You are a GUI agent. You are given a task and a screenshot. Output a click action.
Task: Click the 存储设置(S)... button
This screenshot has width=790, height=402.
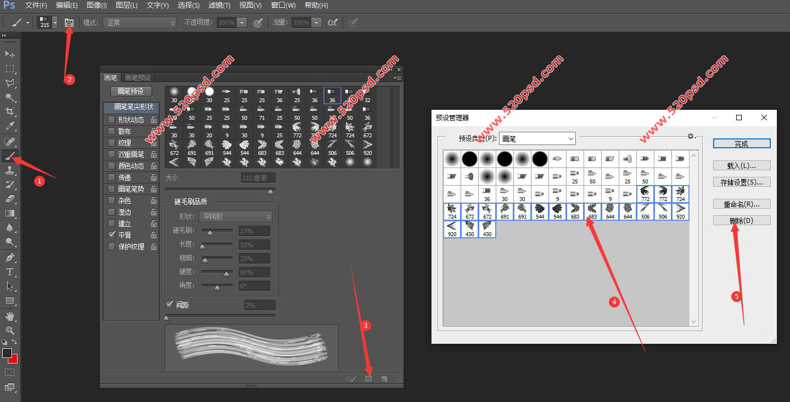[x=742, y=182]
